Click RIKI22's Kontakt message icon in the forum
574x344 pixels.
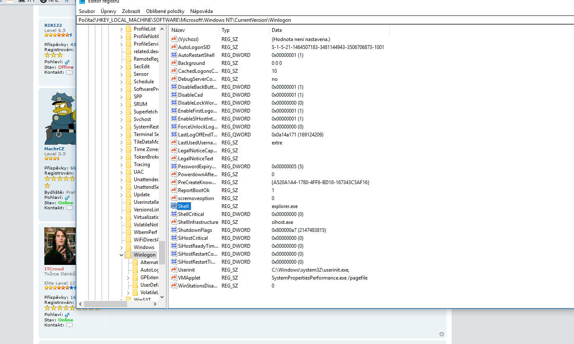coord(69,72)
